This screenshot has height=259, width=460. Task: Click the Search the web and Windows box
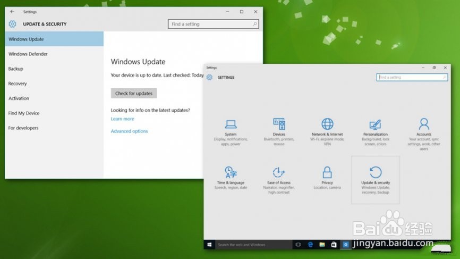(254, 244)
